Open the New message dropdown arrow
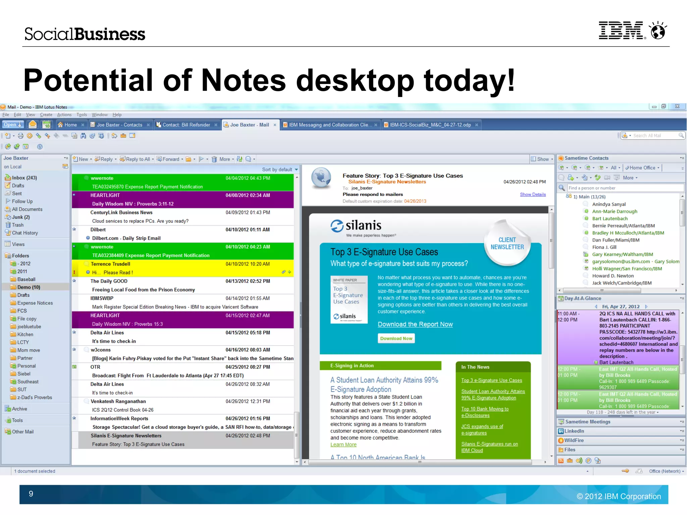 pos(91,159)
